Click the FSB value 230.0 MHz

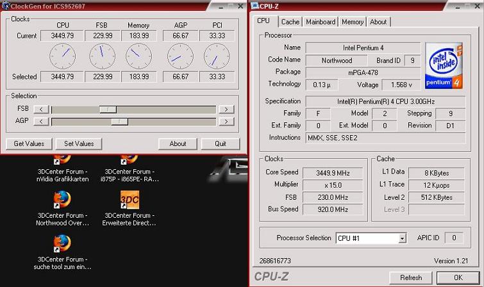tap(333, 197)
